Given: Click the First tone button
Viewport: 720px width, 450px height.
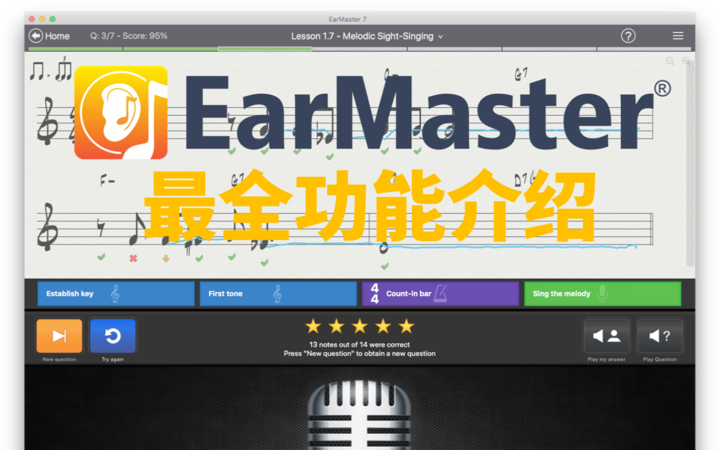Looking at the screenshot, I should tap(278, 294).
